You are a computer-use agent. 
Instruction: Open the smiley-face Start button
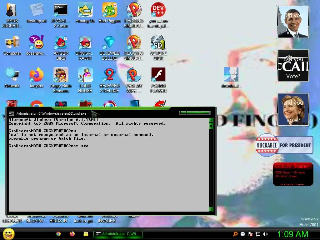(8, 234)
